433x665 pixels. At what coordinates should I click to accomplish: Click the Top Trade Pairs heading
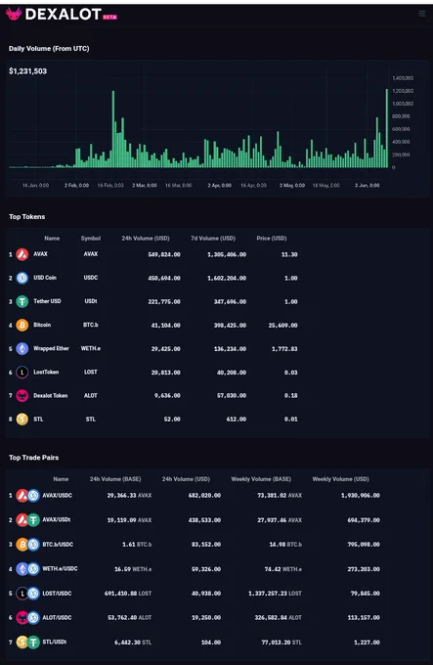click(34, 458)
